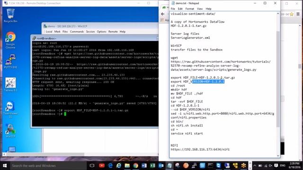The height and width of the screenshot is (170, 303).
Task: Open WinSCP Session menu
Action: tap(90, 32)
